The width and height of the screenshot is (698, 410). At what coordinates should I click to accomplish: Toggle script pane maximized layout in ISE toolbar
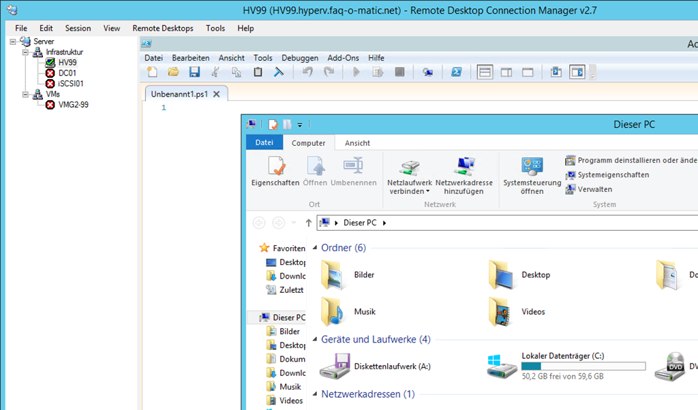(x=528, y=72)
